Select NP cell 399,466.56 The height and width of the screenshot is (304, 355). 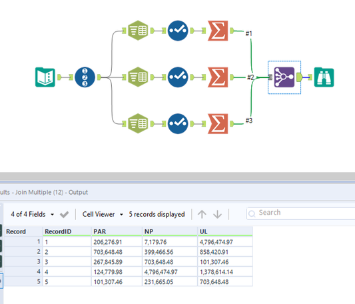pos(170,252)
